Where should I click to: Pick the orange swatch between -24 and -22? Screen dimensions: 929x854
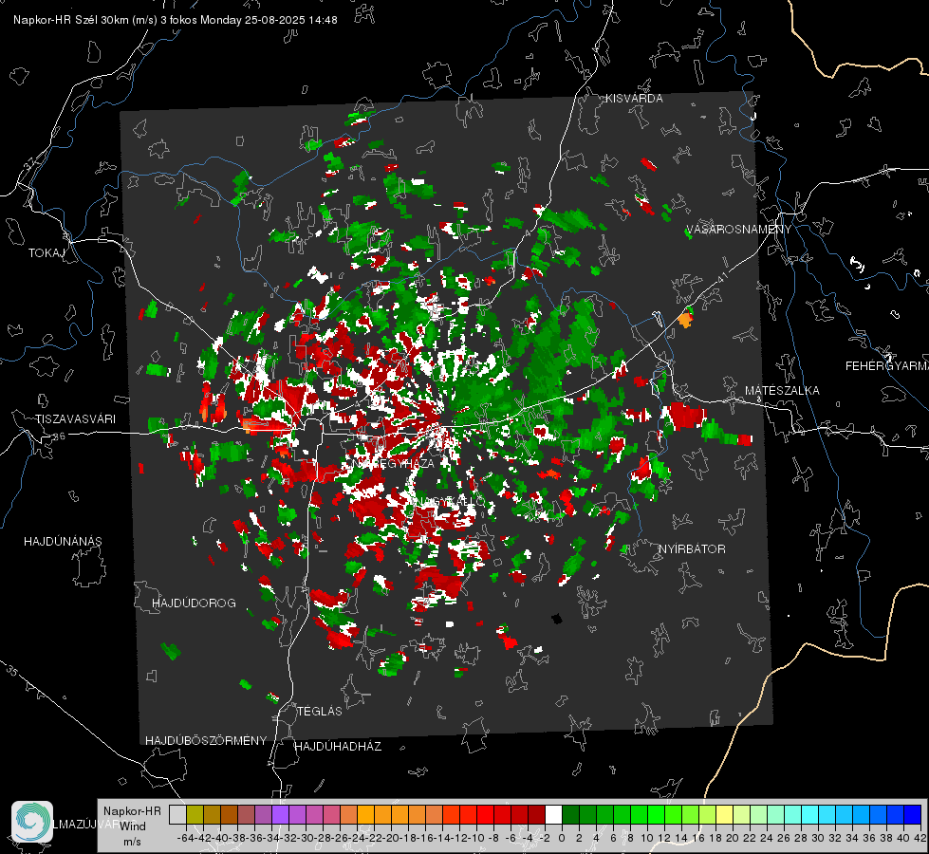pos(365,814)
